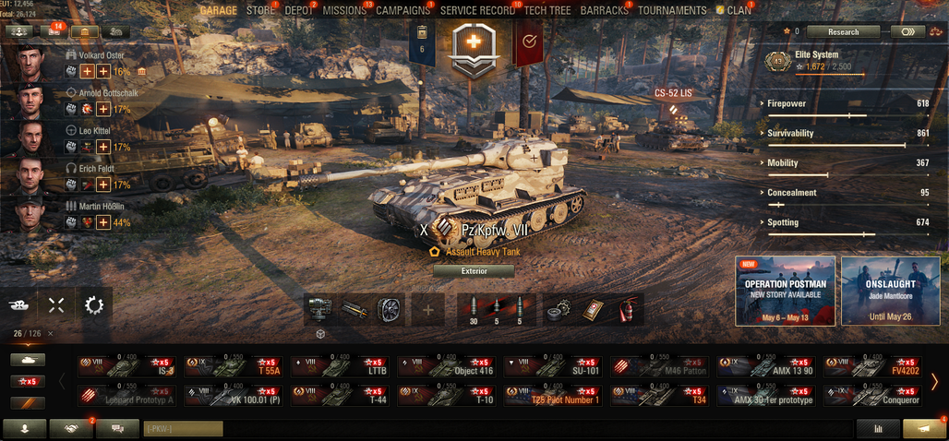949x441 pixels.
Task: Click the Exterior button
Action: [x=474, y=271]
